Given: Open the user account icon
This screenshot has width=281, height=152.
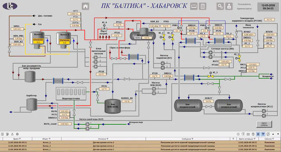Looking at the screenshot, I should [x=229, y=7].
